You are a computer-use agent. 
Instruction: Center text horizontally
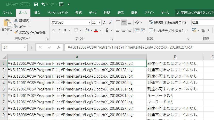tap(124, 30)
